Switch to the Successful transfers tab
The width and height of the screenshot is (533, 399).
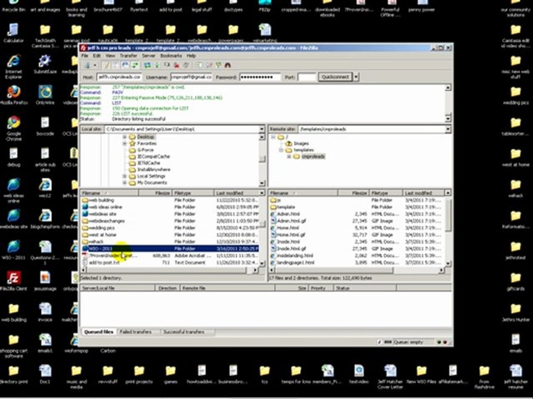[x=184, y=332]
